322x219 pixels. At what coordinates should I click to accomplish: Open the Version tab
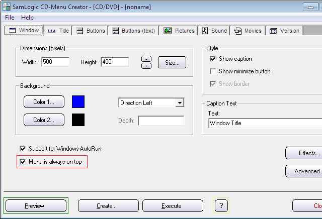tap(284, 31)
